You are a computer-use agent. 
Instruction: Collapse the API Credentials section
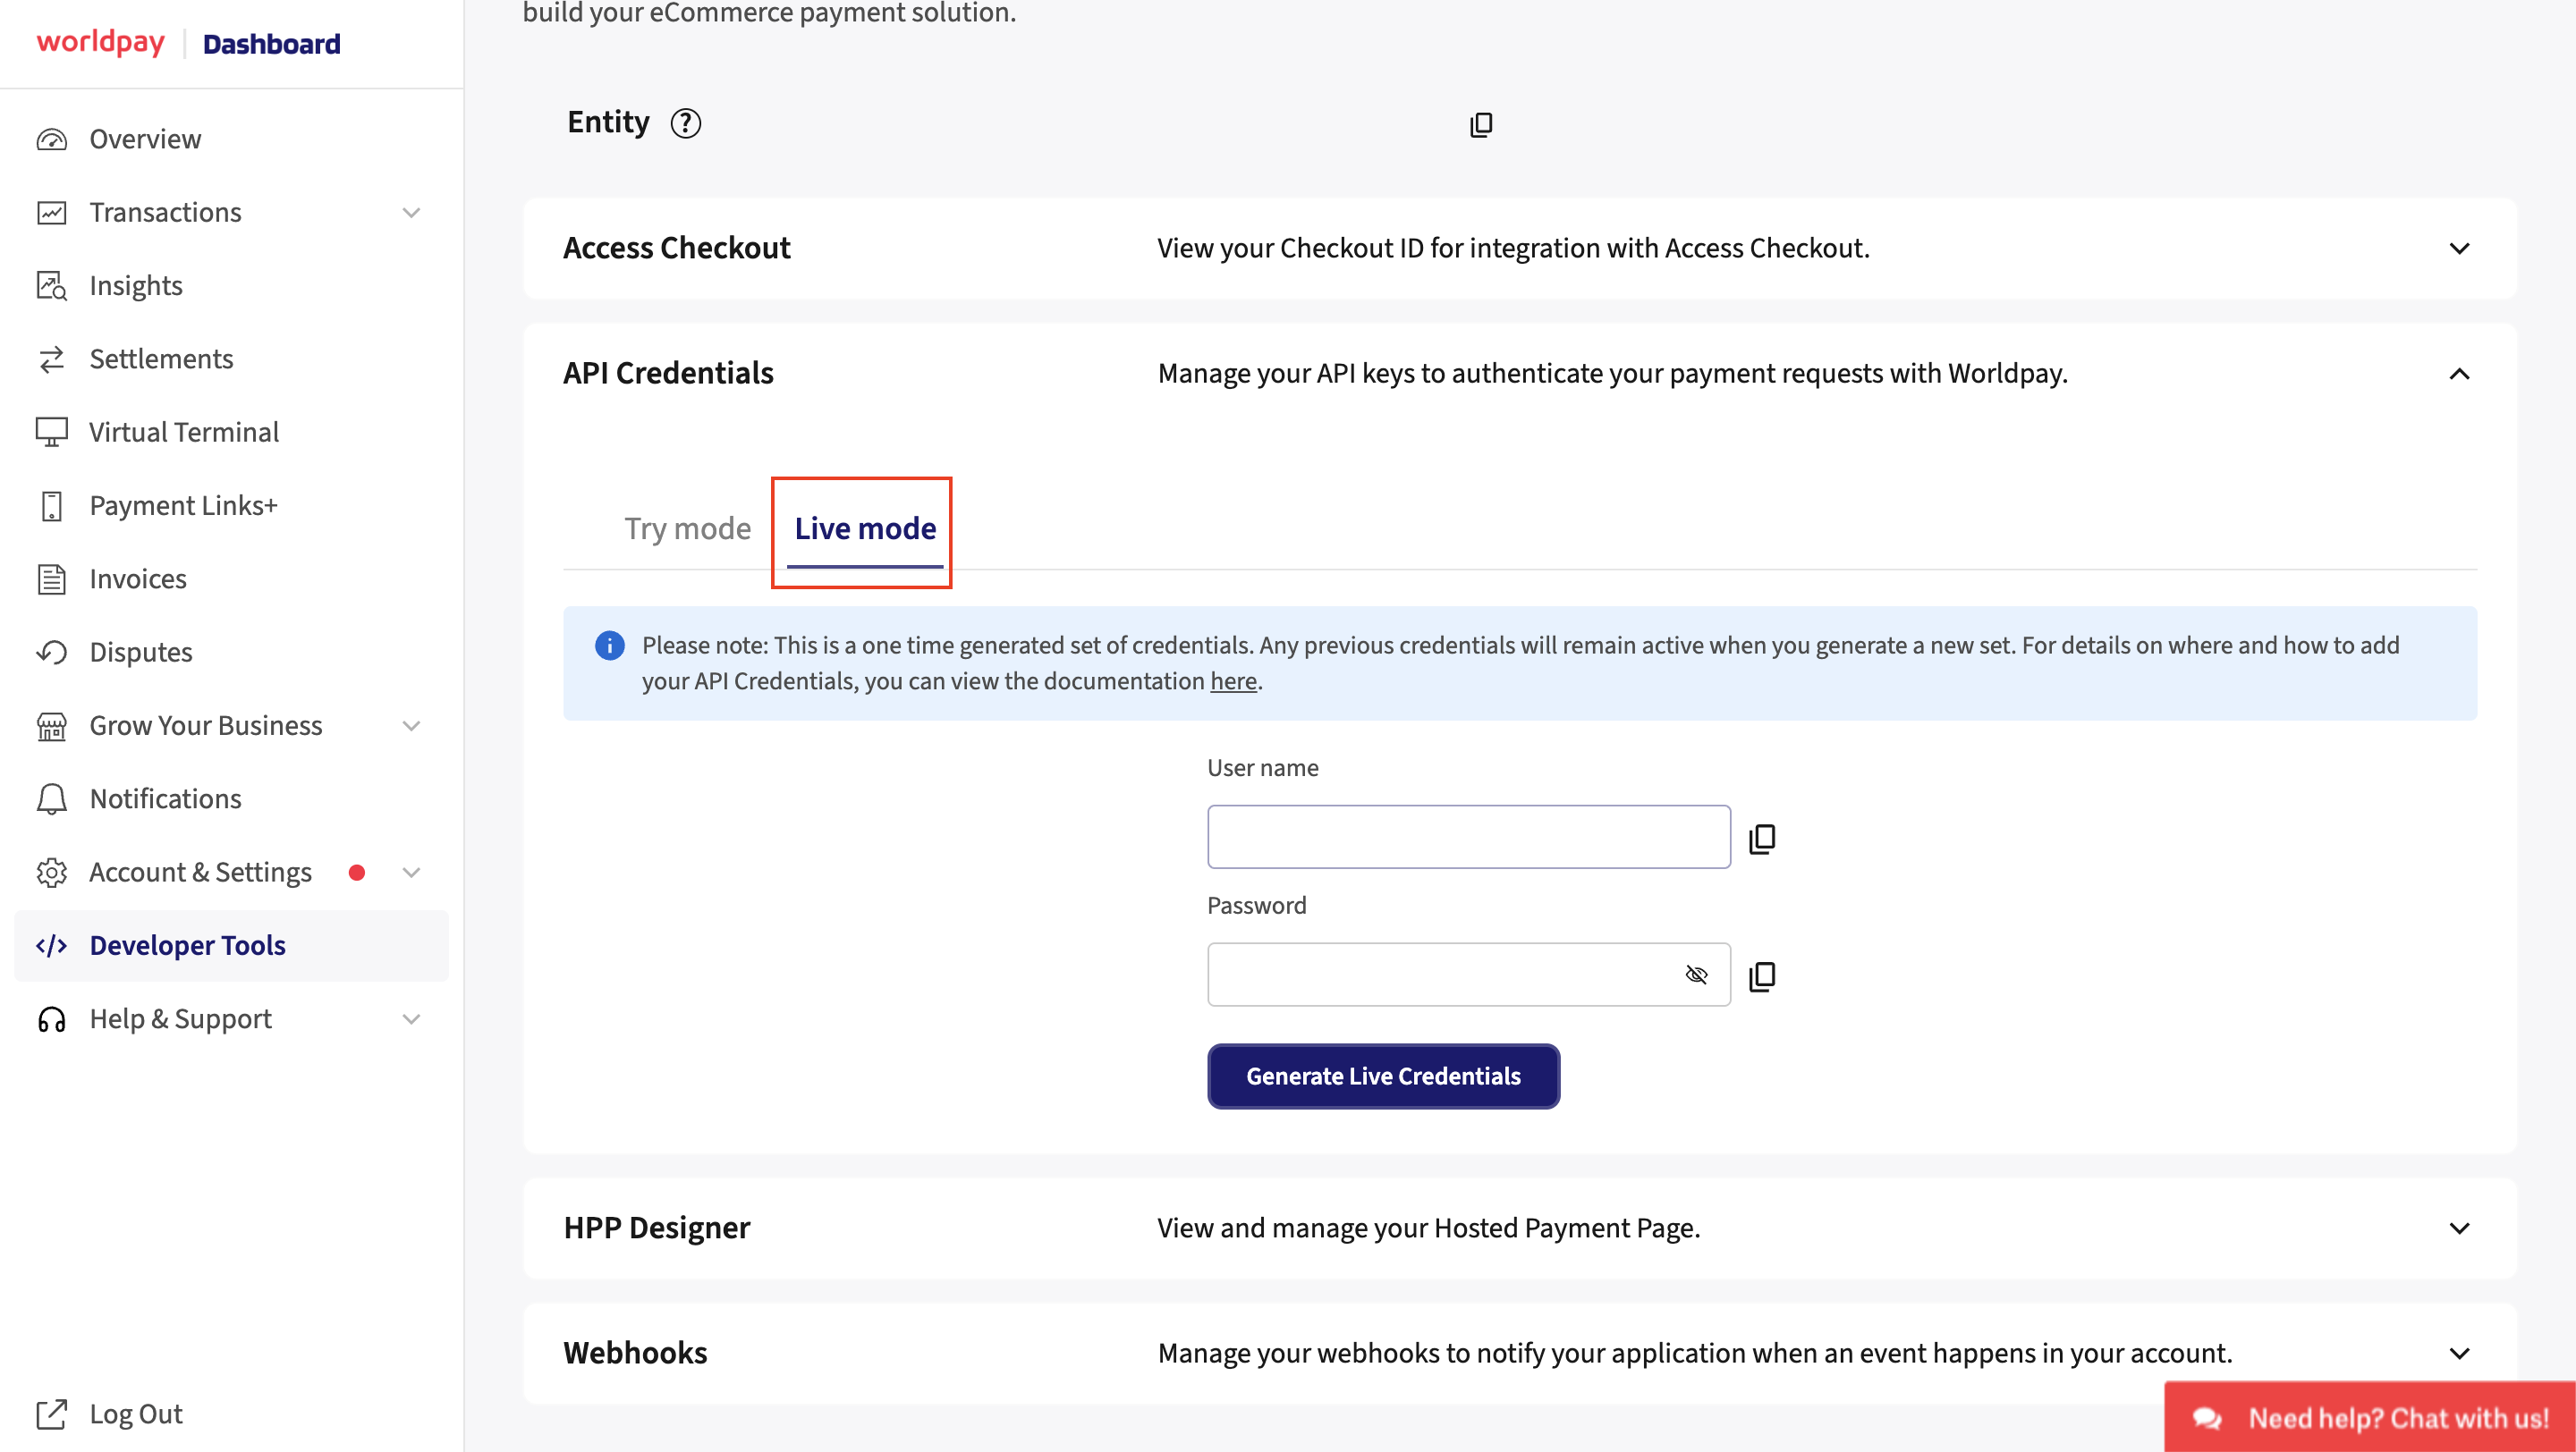pos(2459,374)
